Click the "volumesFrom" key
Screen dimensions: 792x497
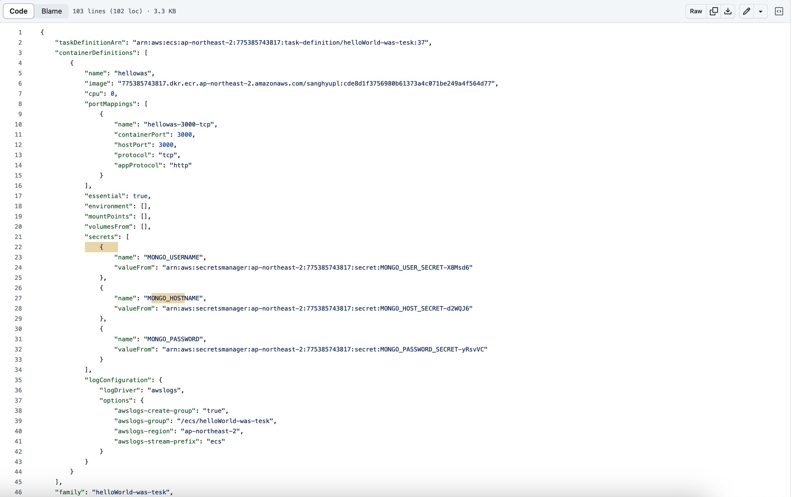[x=108, y=227]
